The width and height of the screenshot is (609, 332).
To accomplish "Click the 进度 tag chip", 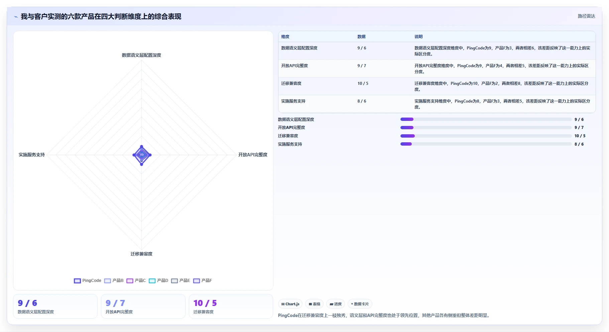I will pyautogui.click(x=335, y=304).
